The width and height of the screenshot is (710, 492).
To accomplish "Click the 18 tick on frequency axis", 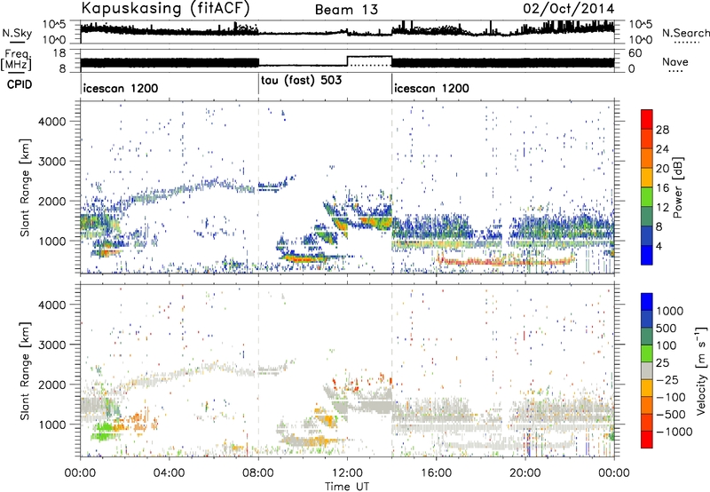I will tap(59, 53).
